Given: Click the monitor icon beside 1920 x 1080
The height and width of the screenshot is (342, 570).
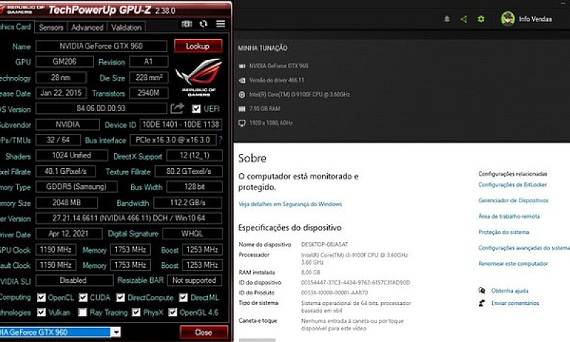Looking at the screenshot, I should 242,123.
